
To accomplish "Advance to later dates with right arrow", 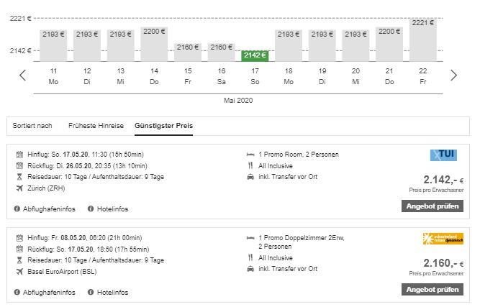I will (453, 75).
